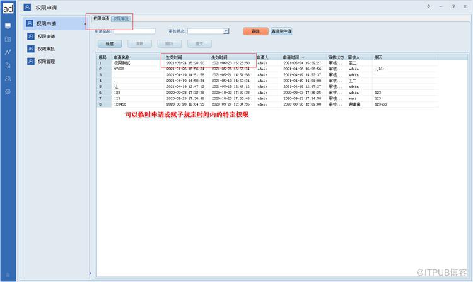
Task: Click apply time 2021-04-19 14:52:37
Action: [x=303, y=75]
